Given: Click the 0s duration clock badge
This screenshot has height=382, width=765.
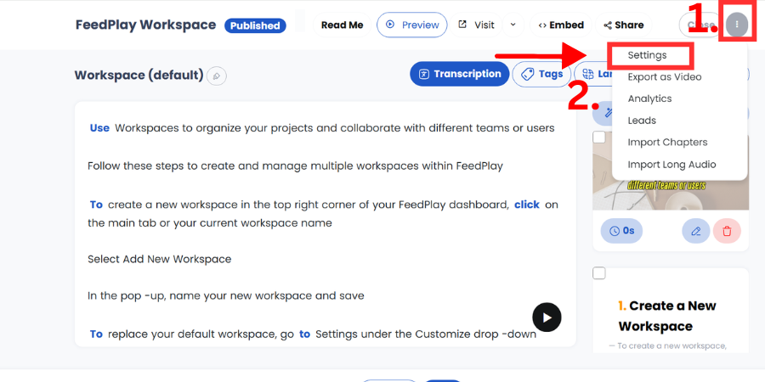Looking at the screenshot, I should [x=621, y=231].
